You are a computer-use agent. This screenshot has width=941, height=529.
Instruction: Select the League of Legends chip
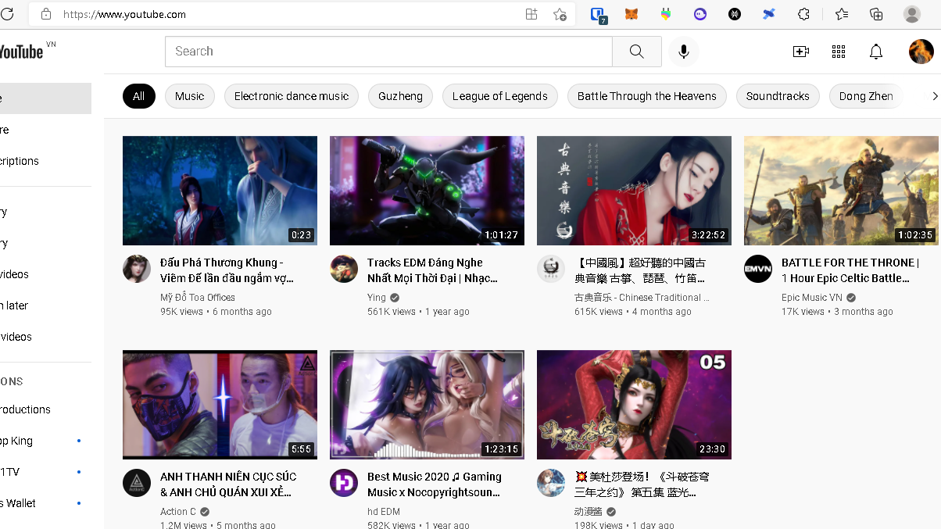(x=500, y=96)
